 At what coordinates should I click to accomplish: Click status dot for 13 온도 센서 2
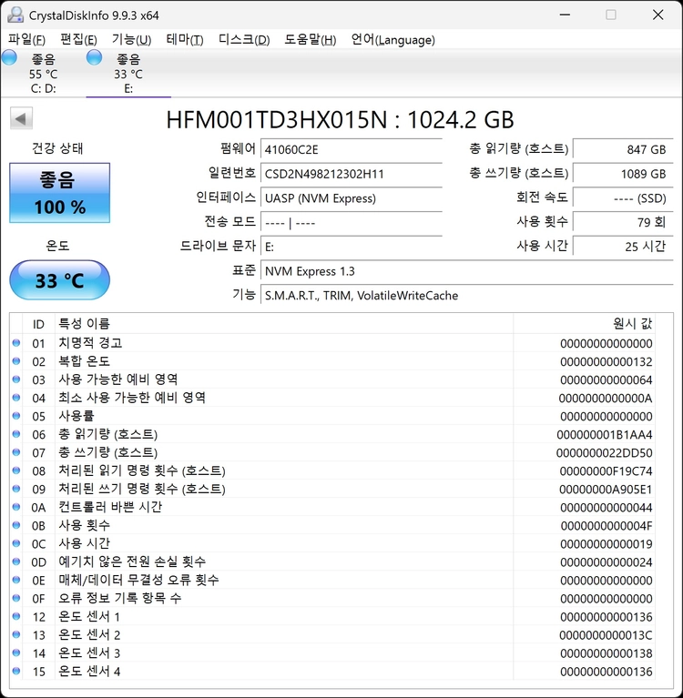(x=16, y=635)
